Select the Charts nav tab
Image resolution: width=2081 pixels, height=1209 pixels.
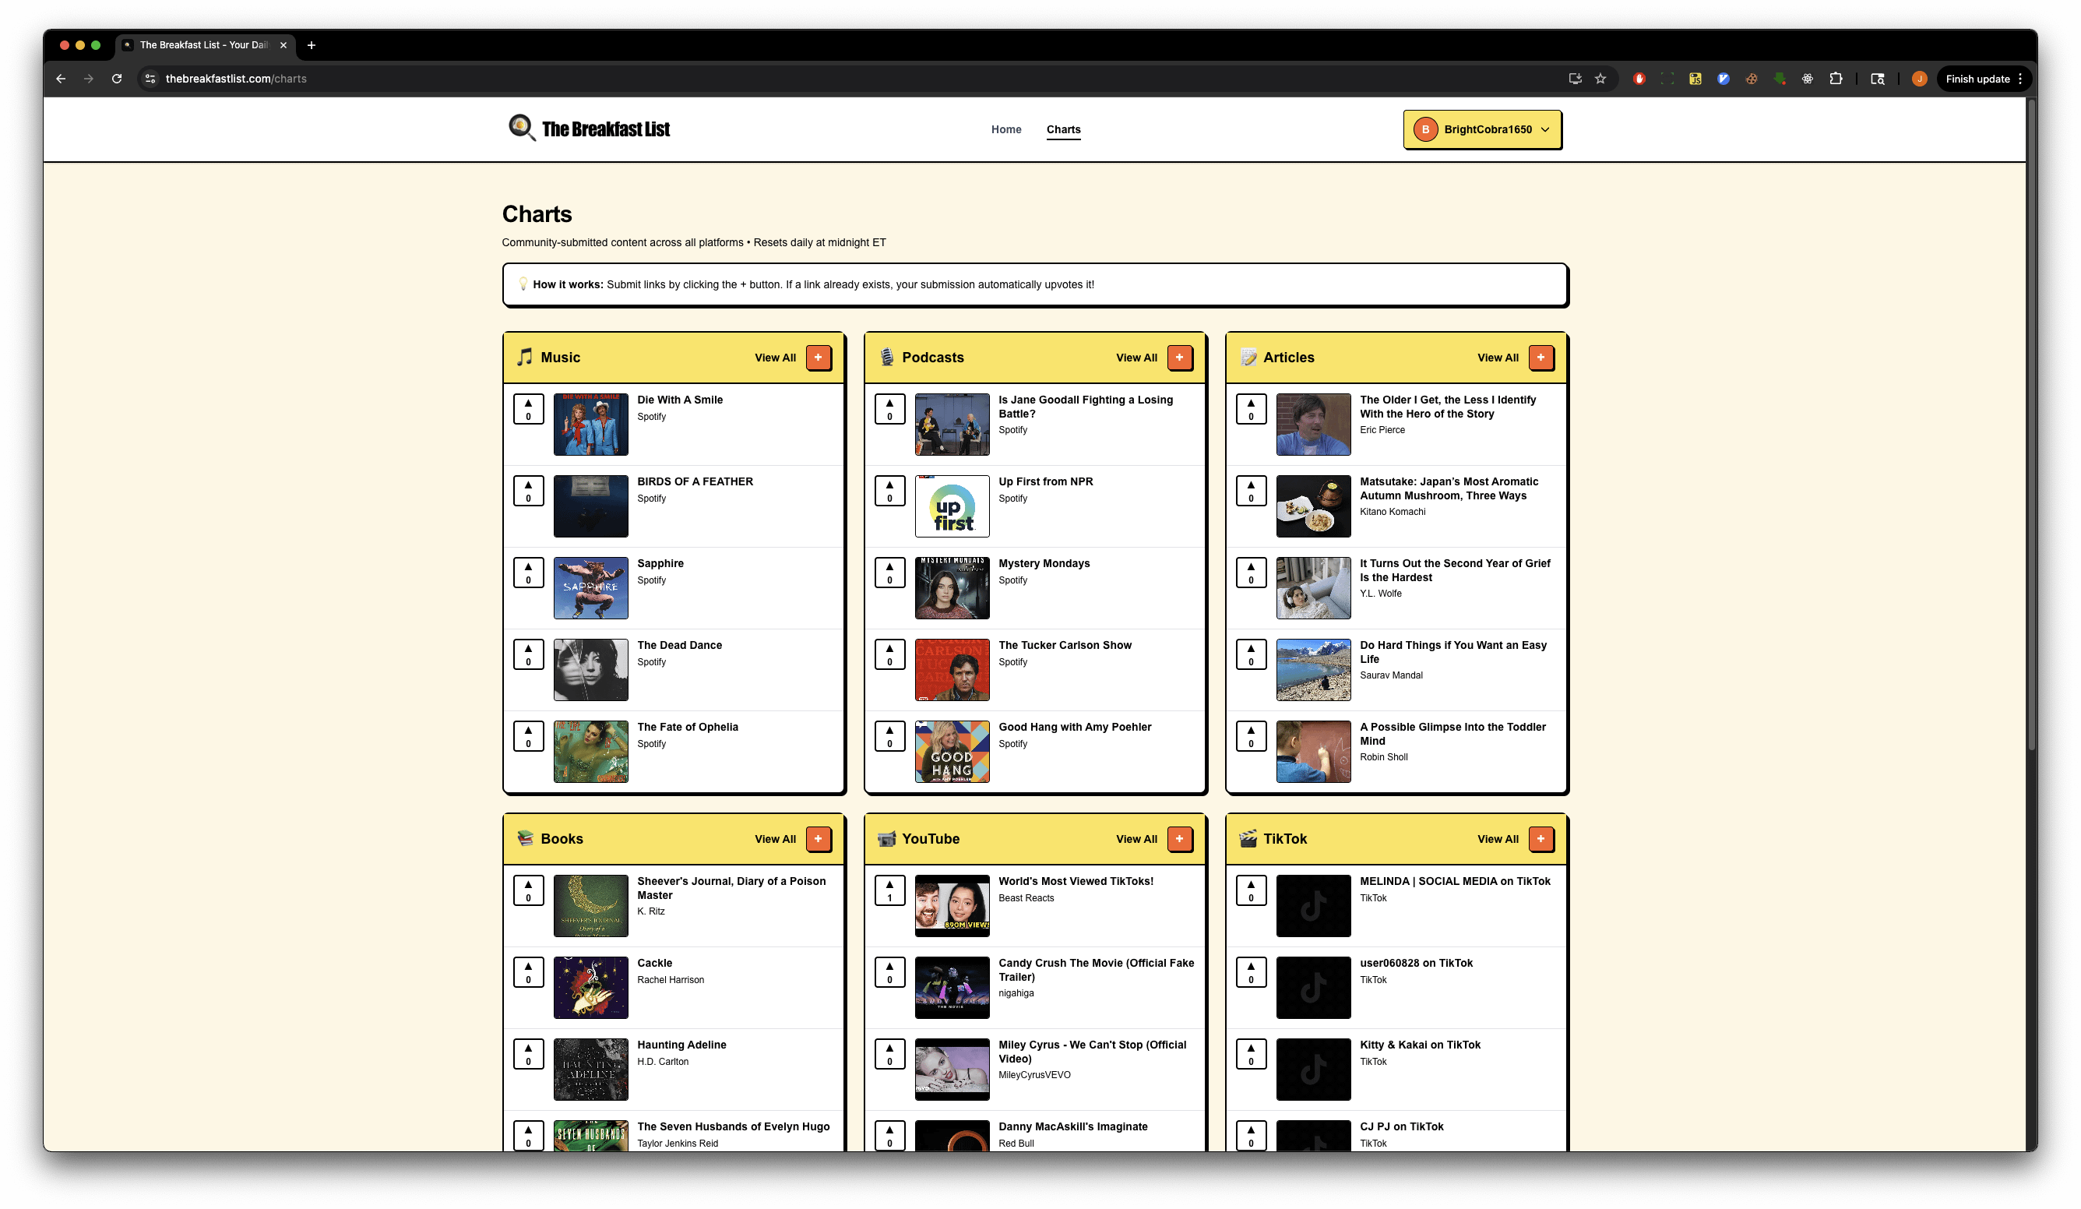1063,129
